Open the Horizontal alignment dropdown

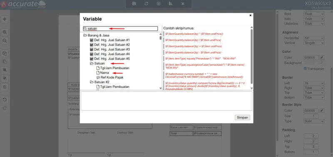pos(314,38)
